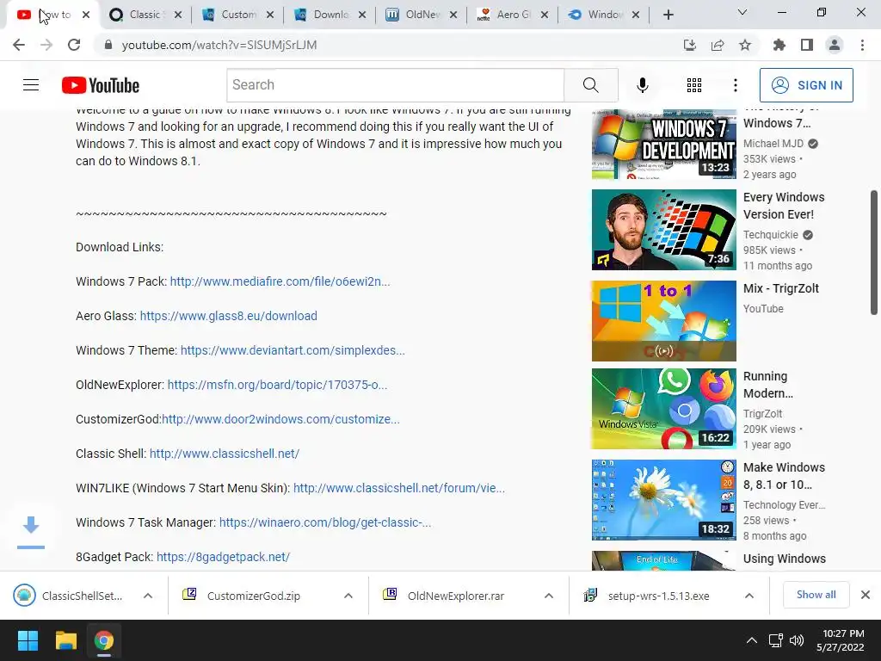This screenshot has height=661, width=881.
Task: Click the search magnifier button
Action: (590, 85)
